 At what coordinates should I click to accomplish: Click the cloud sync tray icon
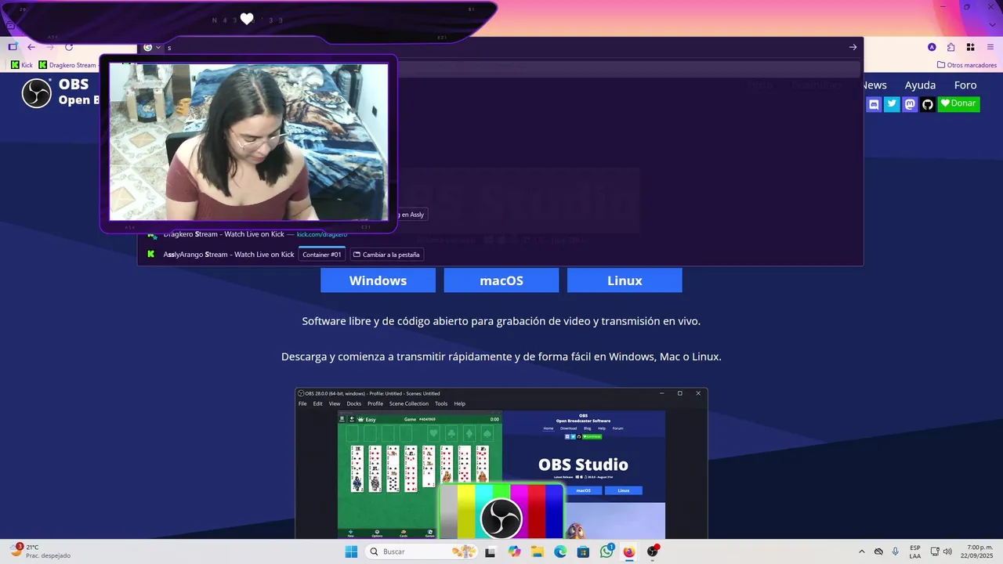[x=878, y=551]
